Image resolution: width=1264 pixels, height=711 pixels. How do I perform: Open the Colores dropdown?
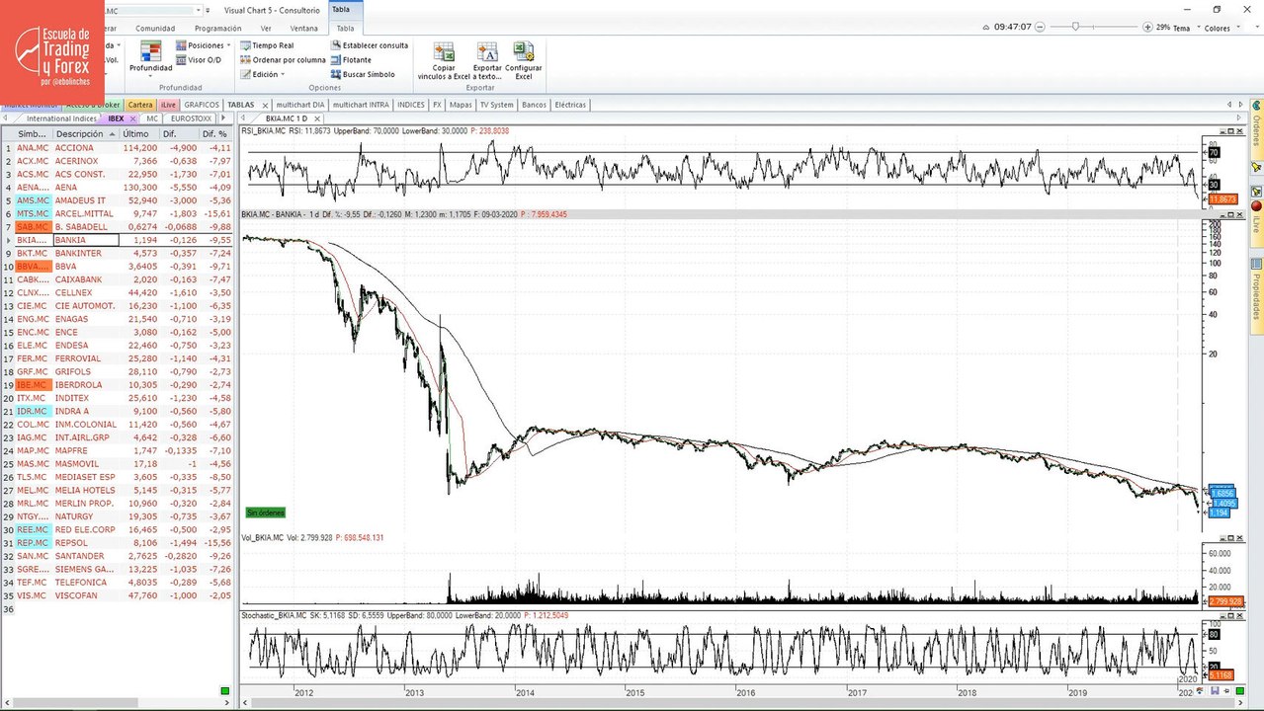pos(1222,28)
